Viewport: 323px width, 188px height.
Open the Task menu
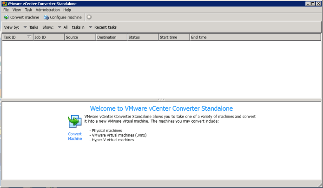point(28,10)
